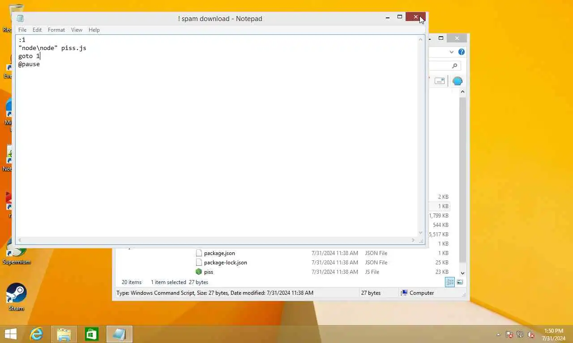The width and height of the screenshot is (573, 343).
Task: Click the 23 KB size cell
Action: pos(442,272)
